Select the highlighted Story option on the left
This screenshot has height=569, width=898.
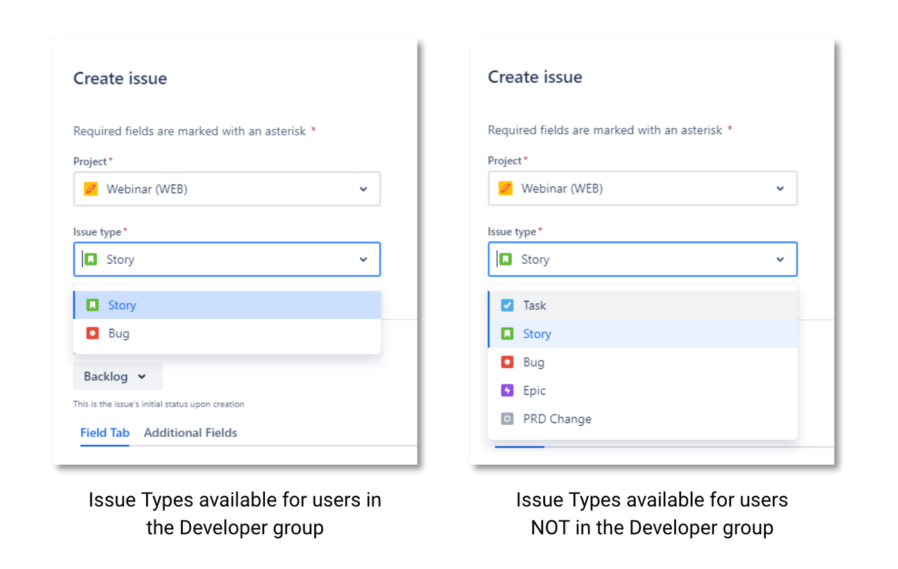pos(122,305)
